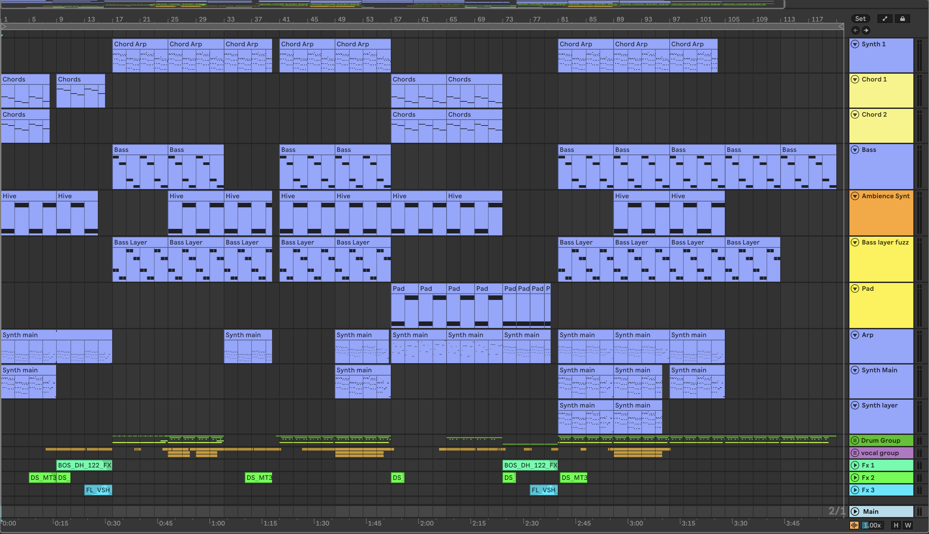Jump to the next locator arrow
Viewport: 929px width, 534px height.
866,30
